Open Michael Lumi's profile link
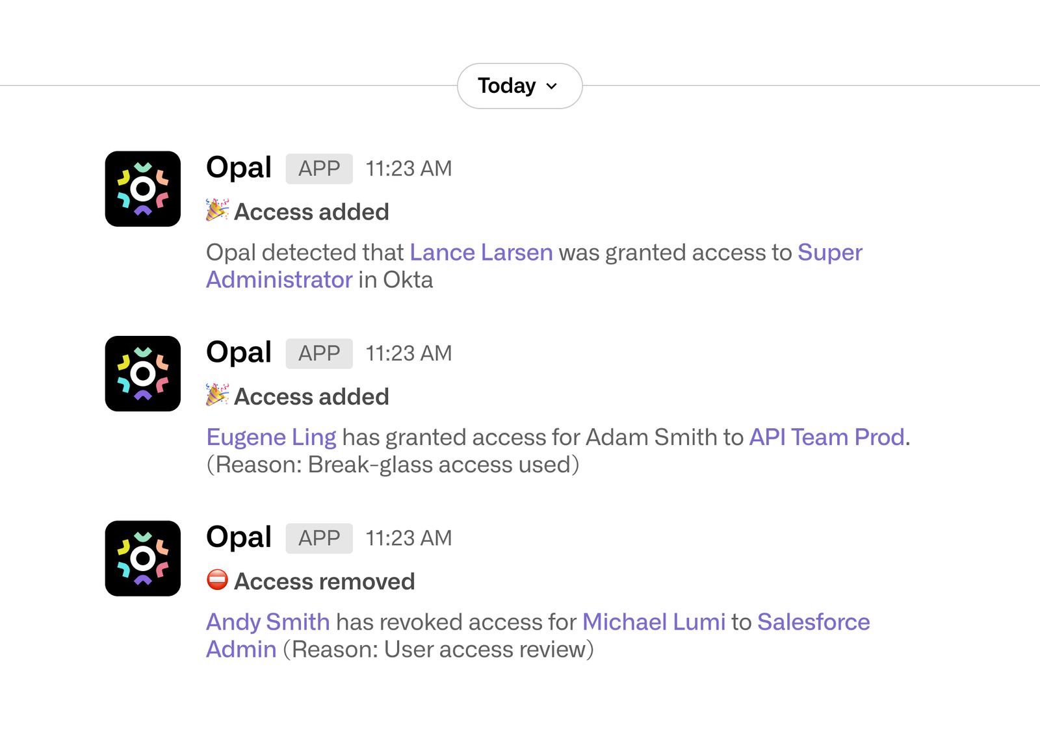 click(x=654, y=622)
